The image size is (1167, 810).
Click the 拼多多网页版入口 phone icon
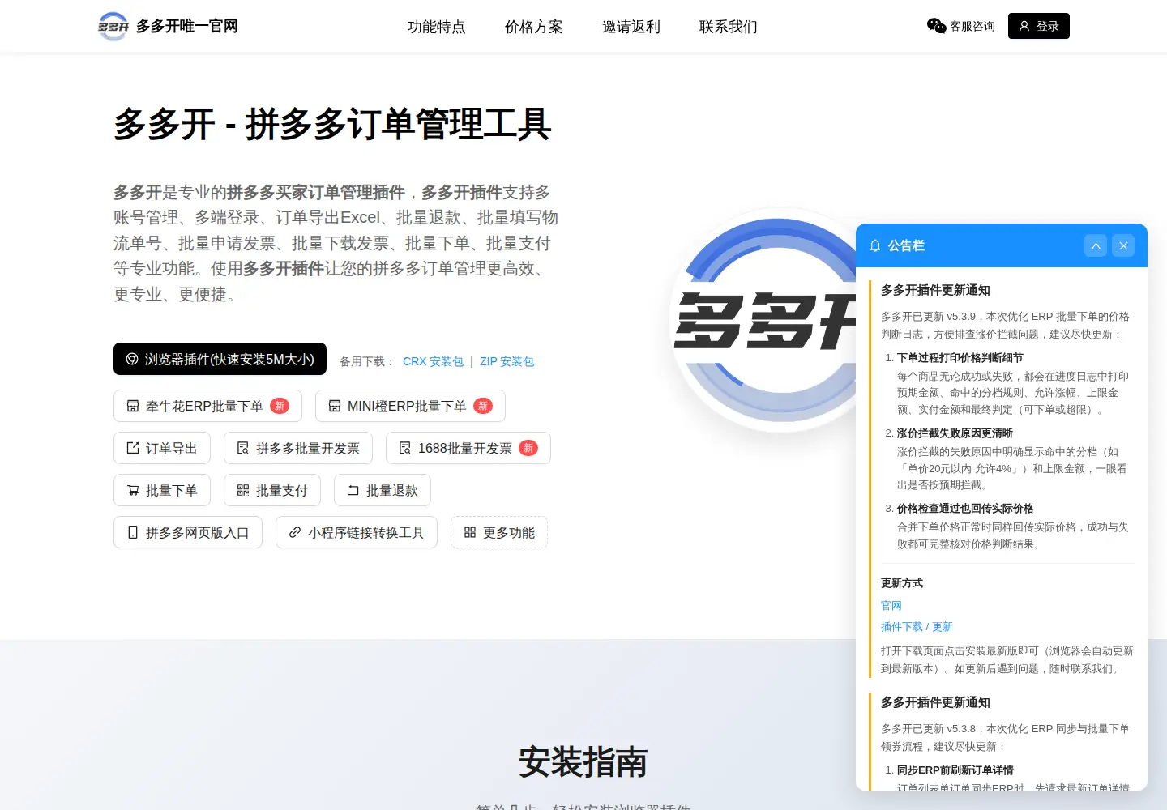[133, 532]
